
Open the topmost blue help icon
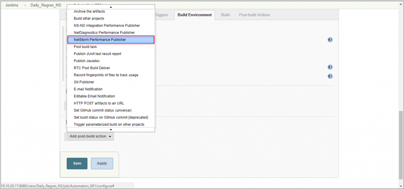(x=330, y=40)
